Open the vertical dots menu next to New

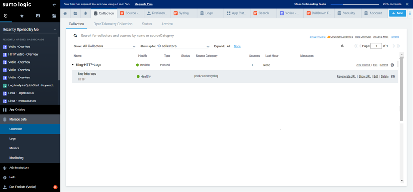point(410,14)
